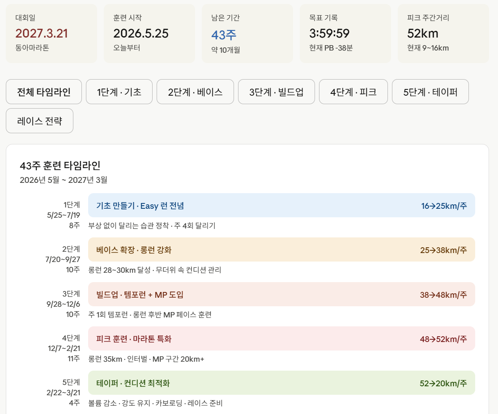Click the 7/20~9/27 date range
Viewport: 498px width, 414px height.
63,259
